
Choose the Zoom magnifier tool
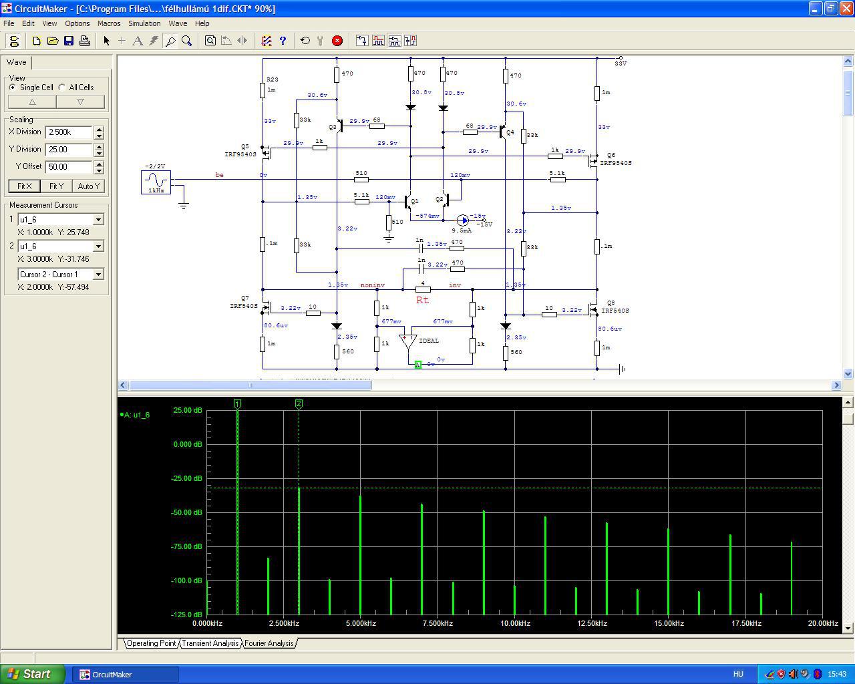(187, 41)
